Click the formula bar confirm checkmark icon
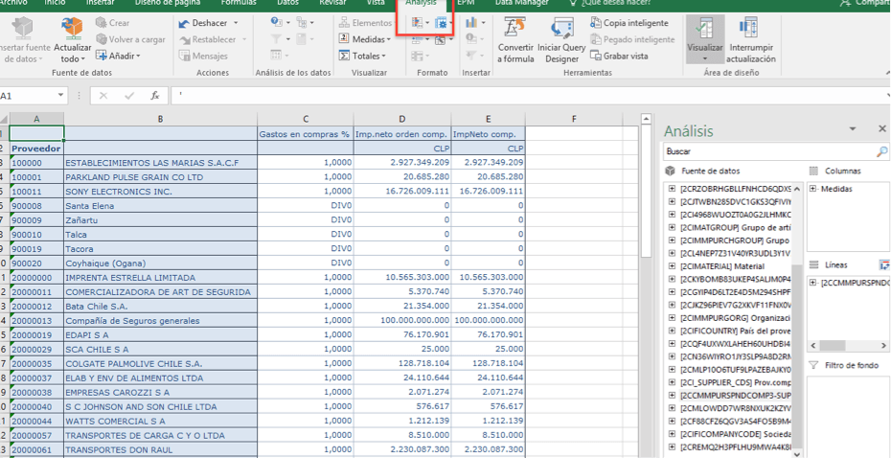This screenshot has height=458, width=891. 129,96
